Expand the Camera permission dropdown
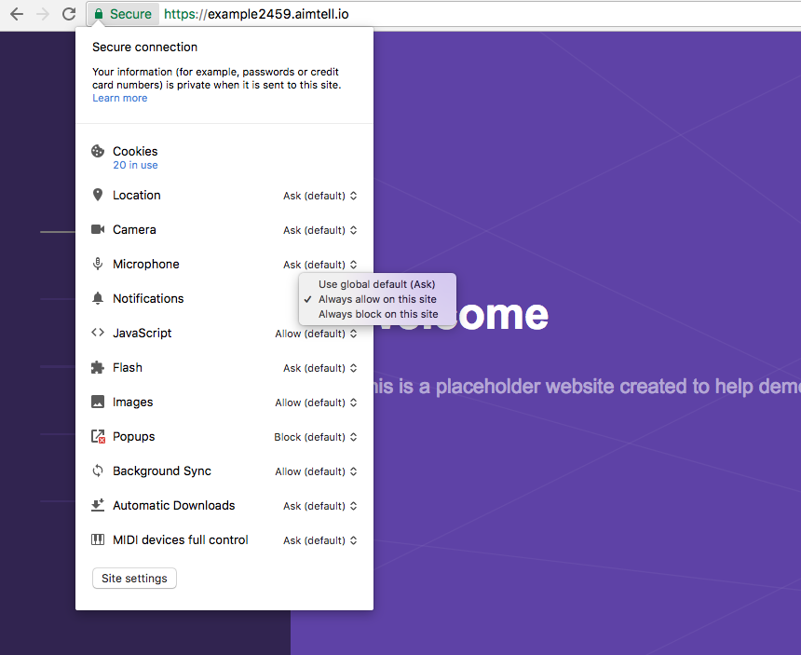 pos(320,230)
